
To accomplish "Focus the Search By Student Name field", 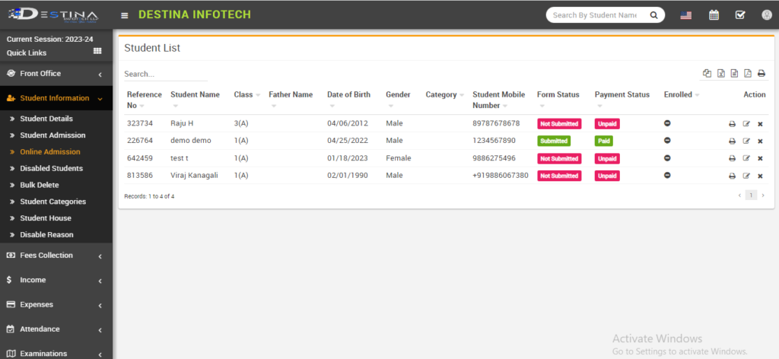I will (x=596, y=14).
